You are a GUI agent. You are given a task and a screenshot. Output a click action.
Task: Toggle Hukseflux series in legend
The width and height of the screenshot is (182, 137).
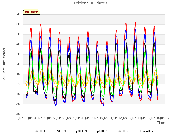(143, 131)
